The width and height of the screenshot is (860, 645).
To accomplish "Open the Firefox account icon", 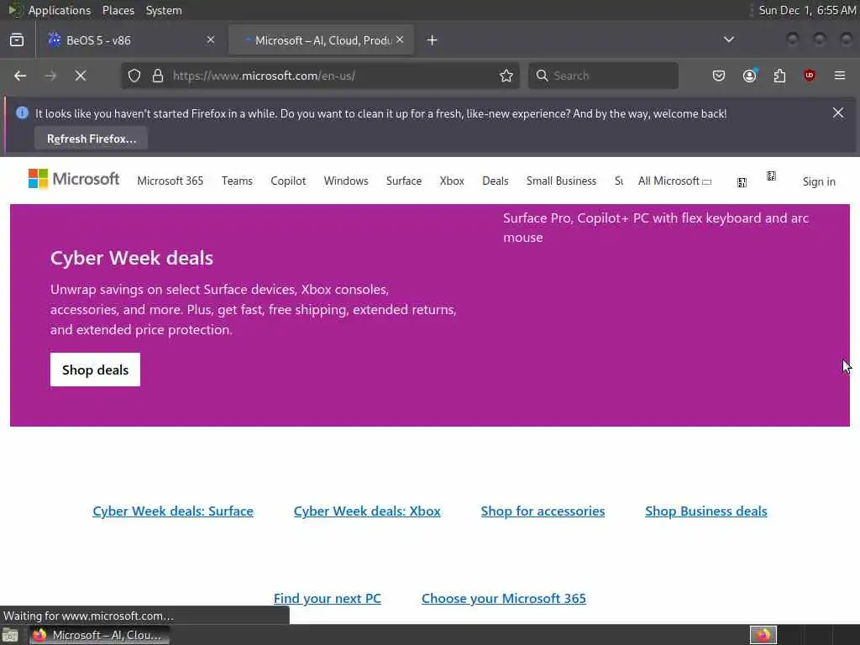I will pyautogui.click(x=750, y=76).
